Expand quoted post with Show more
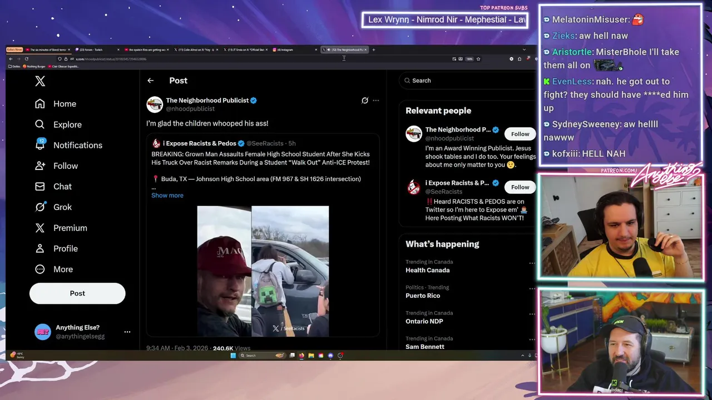This screenshot has width=712, height=400. (x=167, y=196)
